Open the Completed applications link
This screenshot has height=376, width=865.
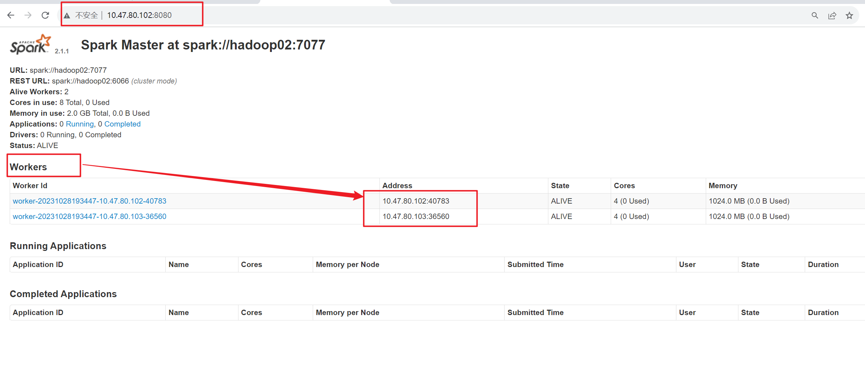(x=122, y=124)
